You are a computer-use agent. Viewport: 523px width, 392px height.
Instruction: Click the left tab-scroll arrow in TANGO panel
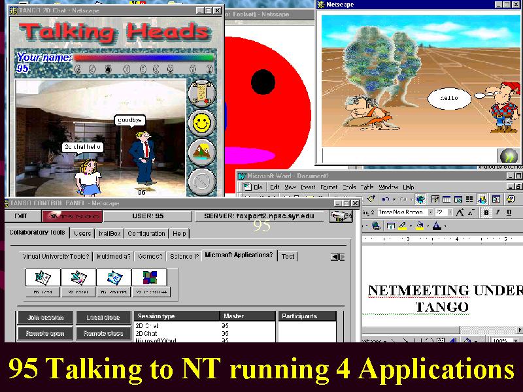point(334,257)
